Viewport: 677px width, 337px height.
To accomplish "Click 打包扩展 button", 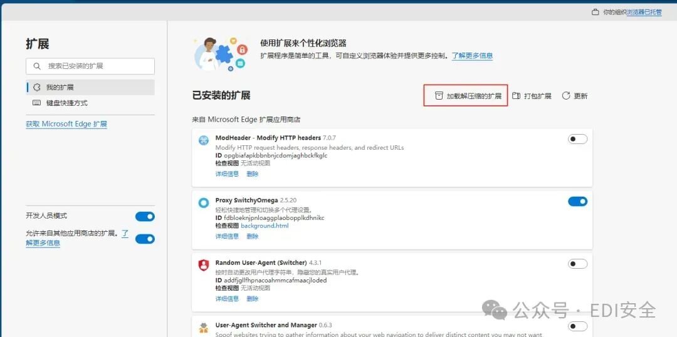I will tap(532, 96).
